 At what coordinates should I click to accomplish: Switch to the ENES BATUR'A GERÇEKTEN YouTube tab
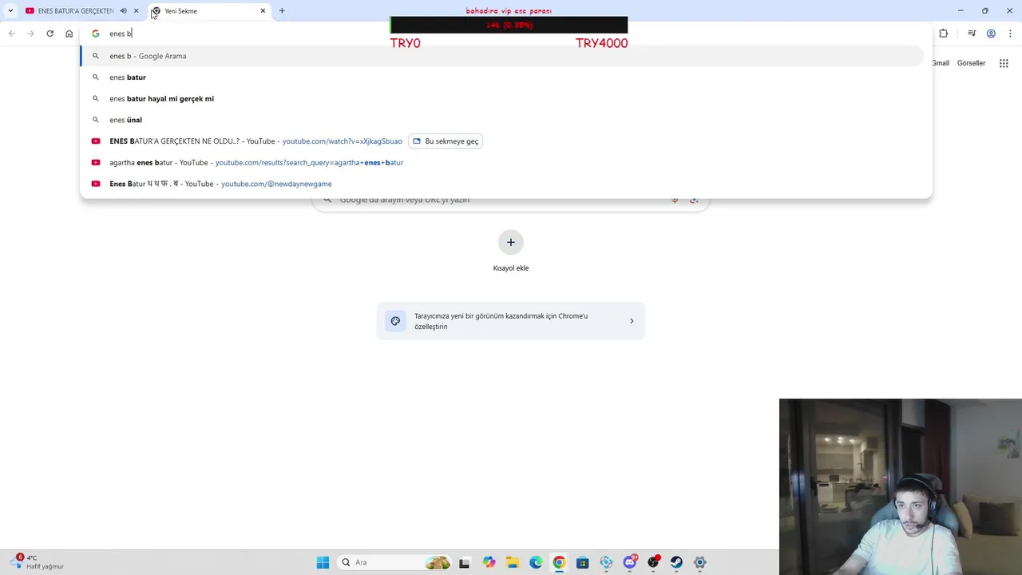click(83, 11)
